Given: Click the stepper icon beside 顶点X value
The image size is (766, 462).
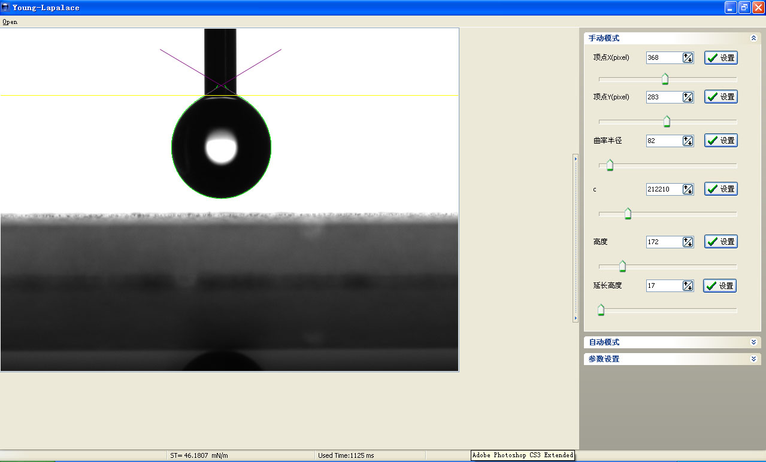Looking at the screenshot, I should pyautogui.click(x=688, y=58).
